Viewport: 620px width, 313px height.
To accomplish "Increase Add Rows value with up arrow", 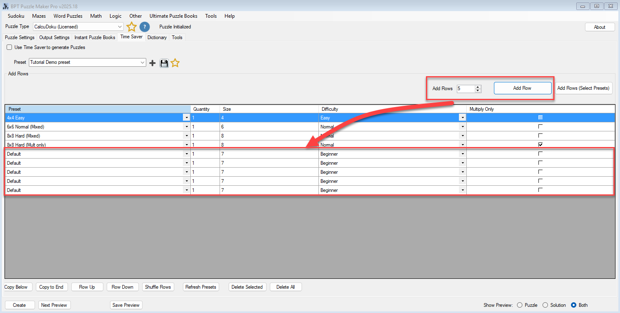I will (478, 87).
